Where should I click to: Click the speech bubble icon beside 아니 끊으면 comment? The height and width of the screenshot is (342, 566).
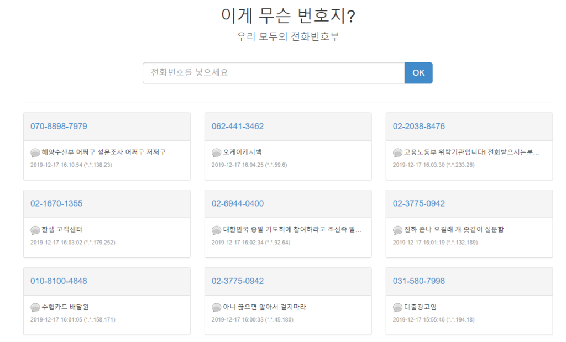point(215,307)
